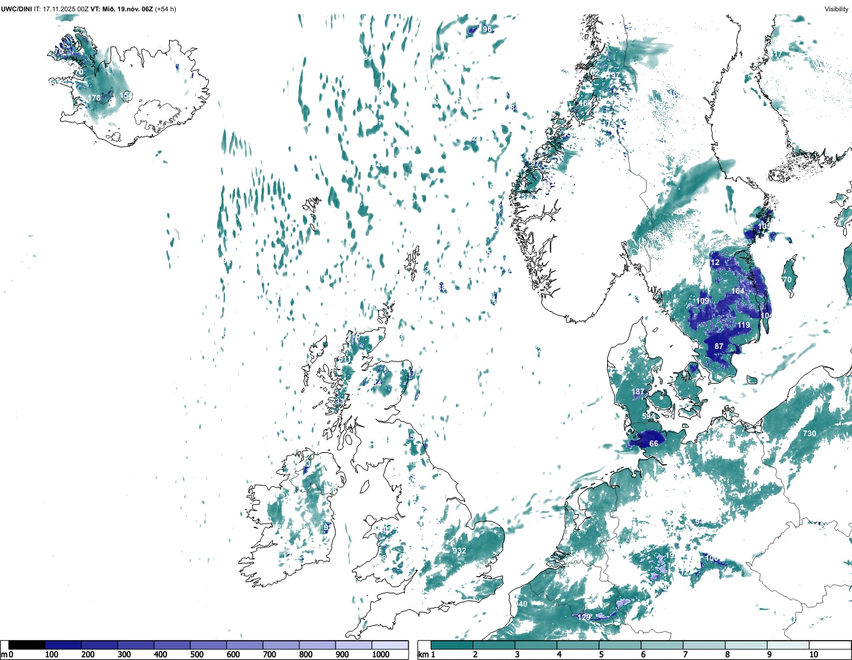Choose the 500–600 m legend swatch
The height and width of the screenshot is (660, 852).
click(x=208, y=645)
